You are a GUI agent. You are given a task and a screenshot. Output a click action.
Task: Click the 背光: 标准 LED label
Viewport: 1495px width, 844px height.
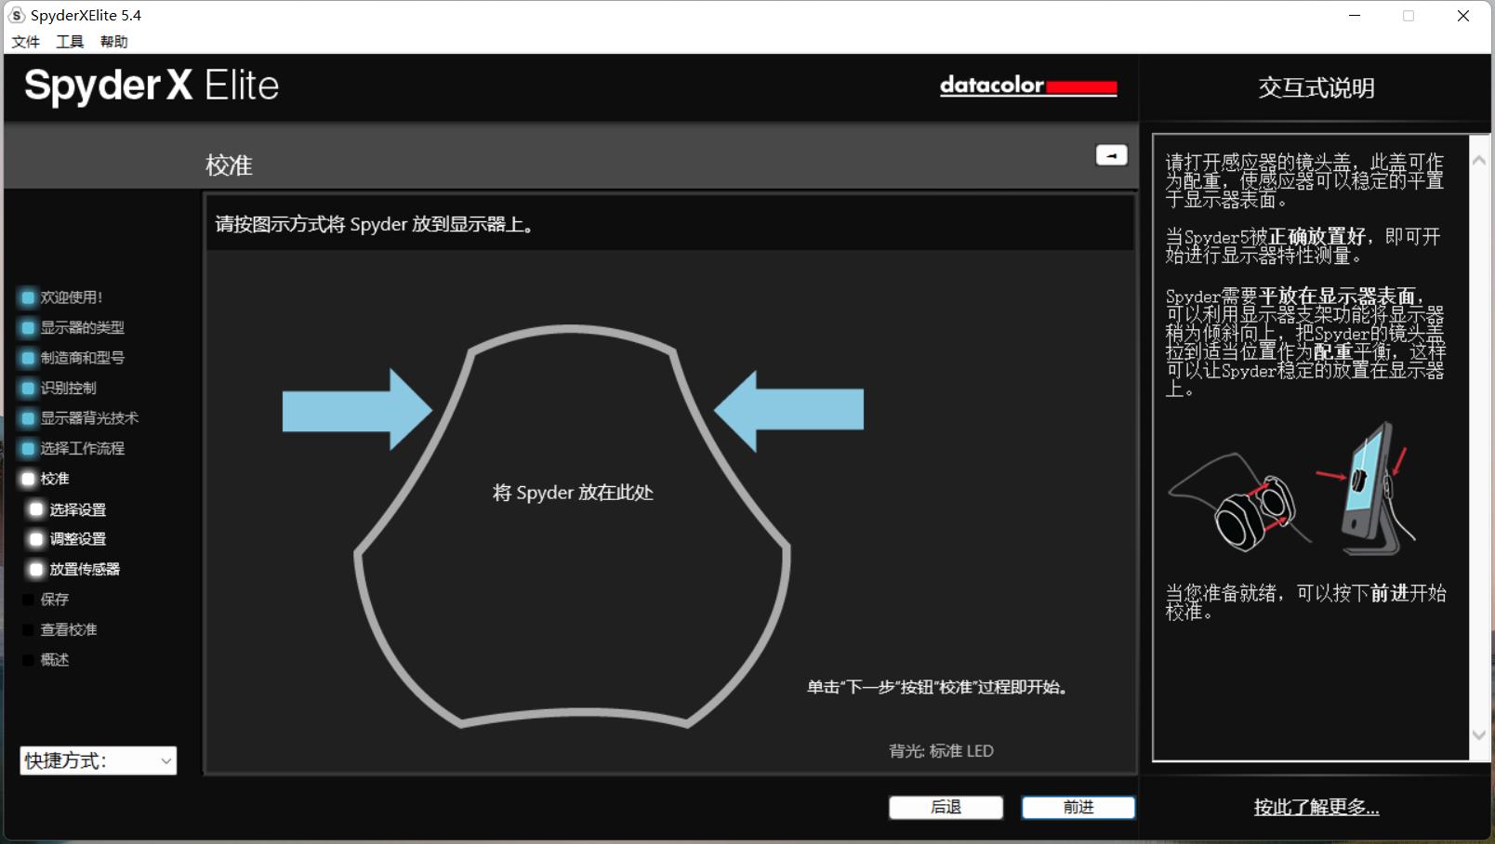(x=941, y=751)
